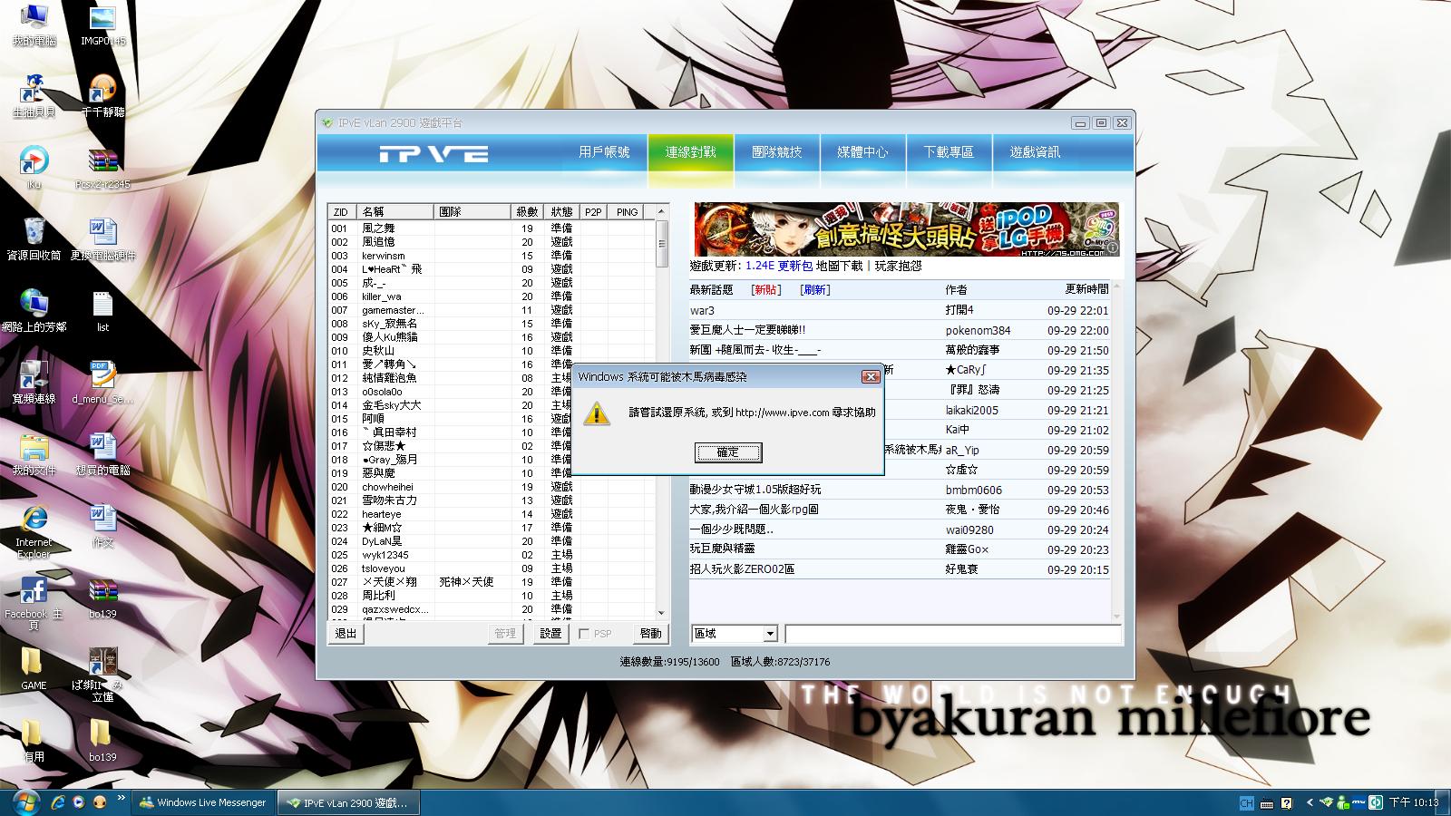This screenshot has width=1451, height=816.
Task: Select player 風之舞 in the list
Action: point(491,228)
